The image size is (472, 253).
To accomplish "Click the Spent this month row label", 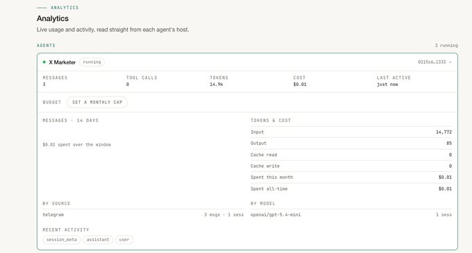I will pos(271,177).
